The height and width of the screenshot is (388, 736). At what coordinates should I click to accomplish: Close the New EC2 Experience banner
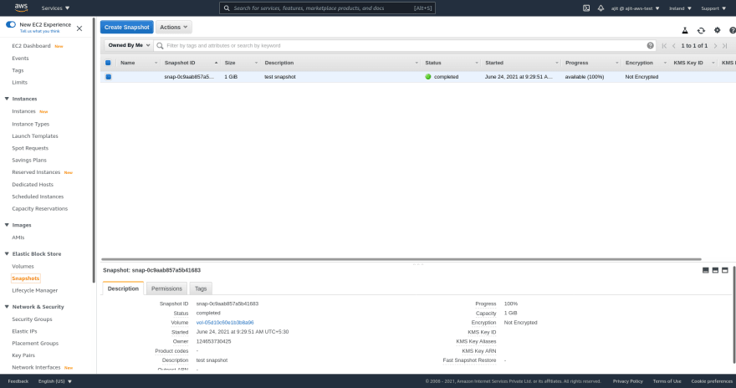pos(79,28)
